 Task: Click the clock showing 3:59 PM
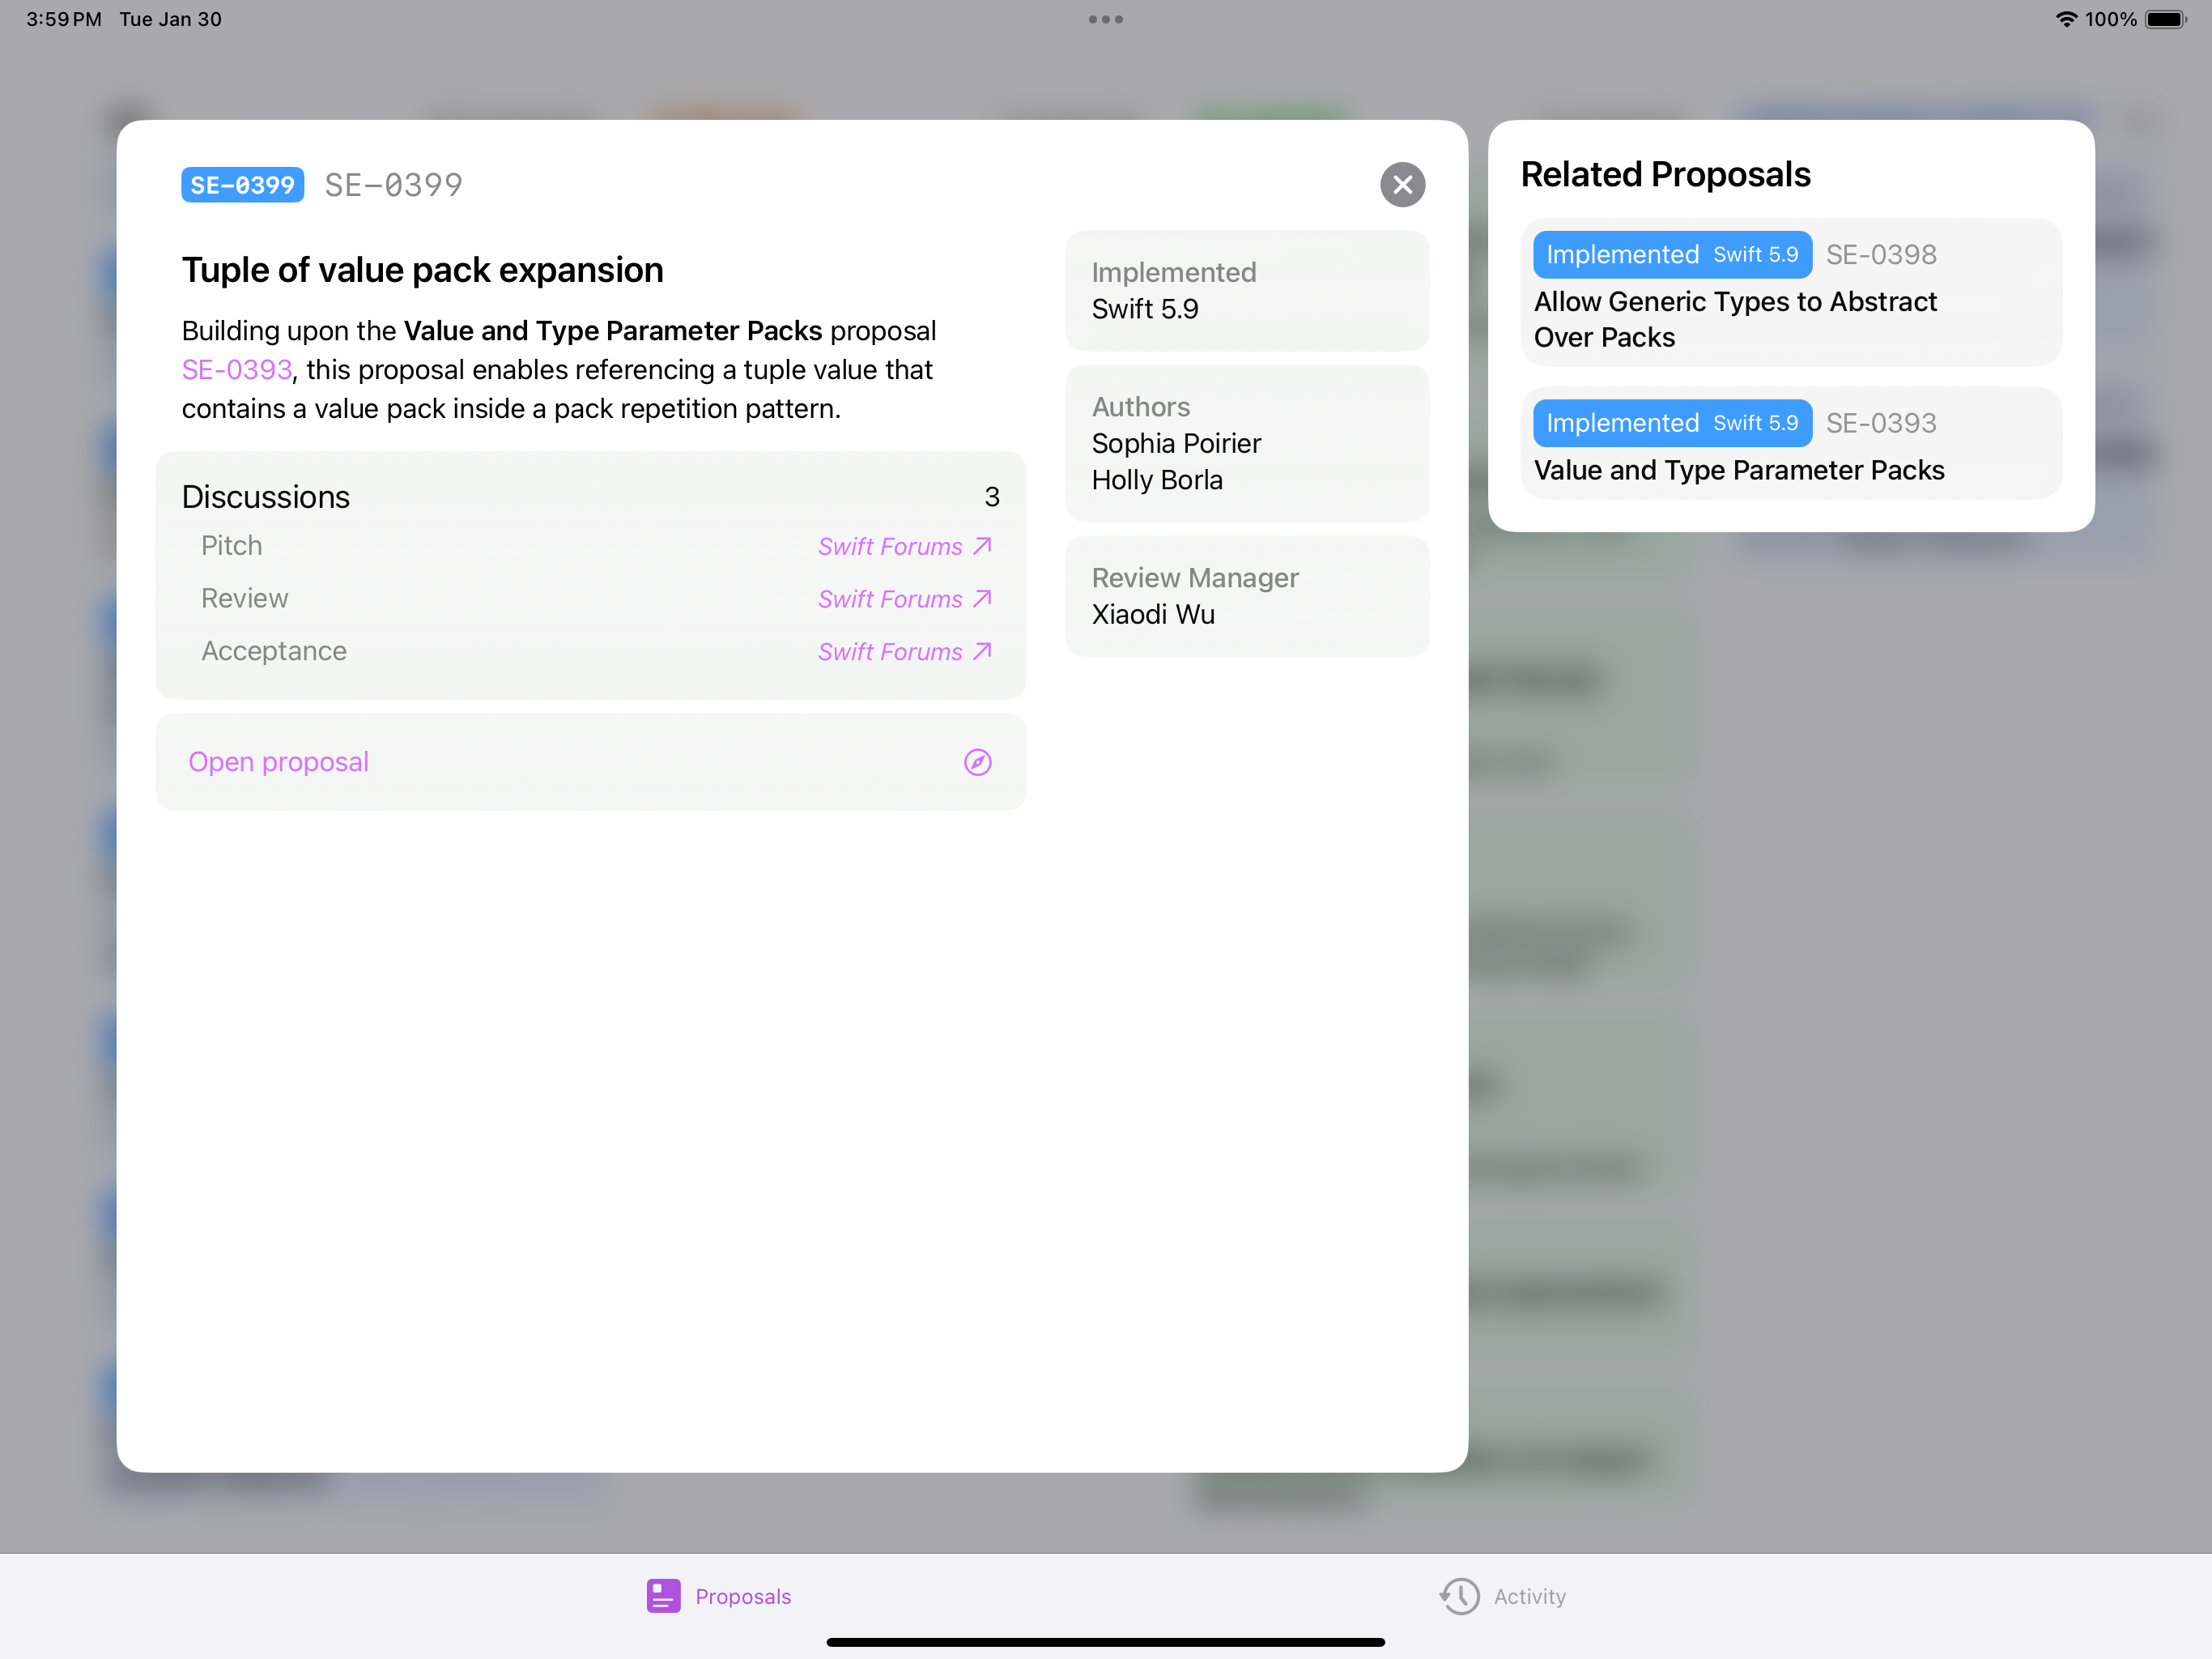pyautogui.click(x=64, y=19)
